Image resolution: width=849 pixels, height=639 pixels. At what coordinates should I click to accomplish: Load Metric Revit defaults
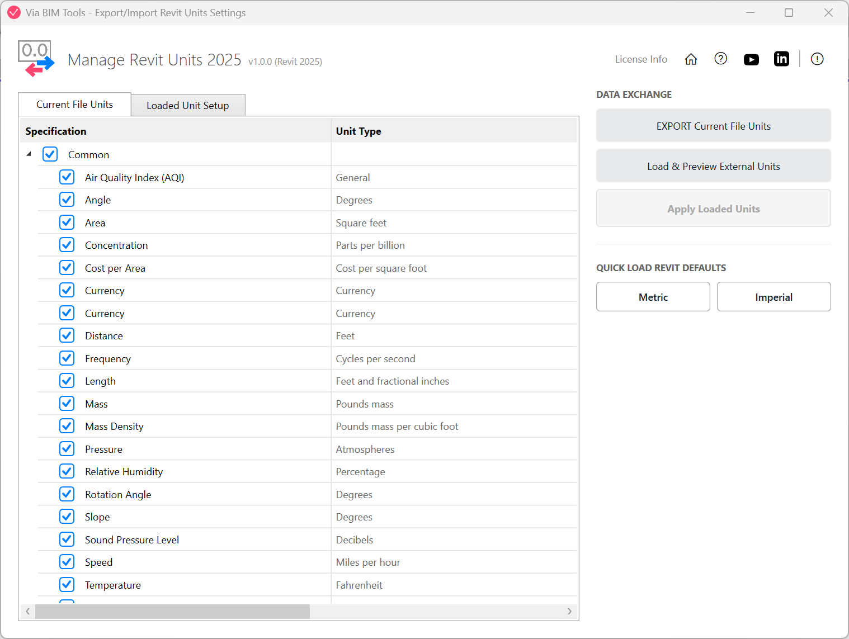tap(653, 297)
